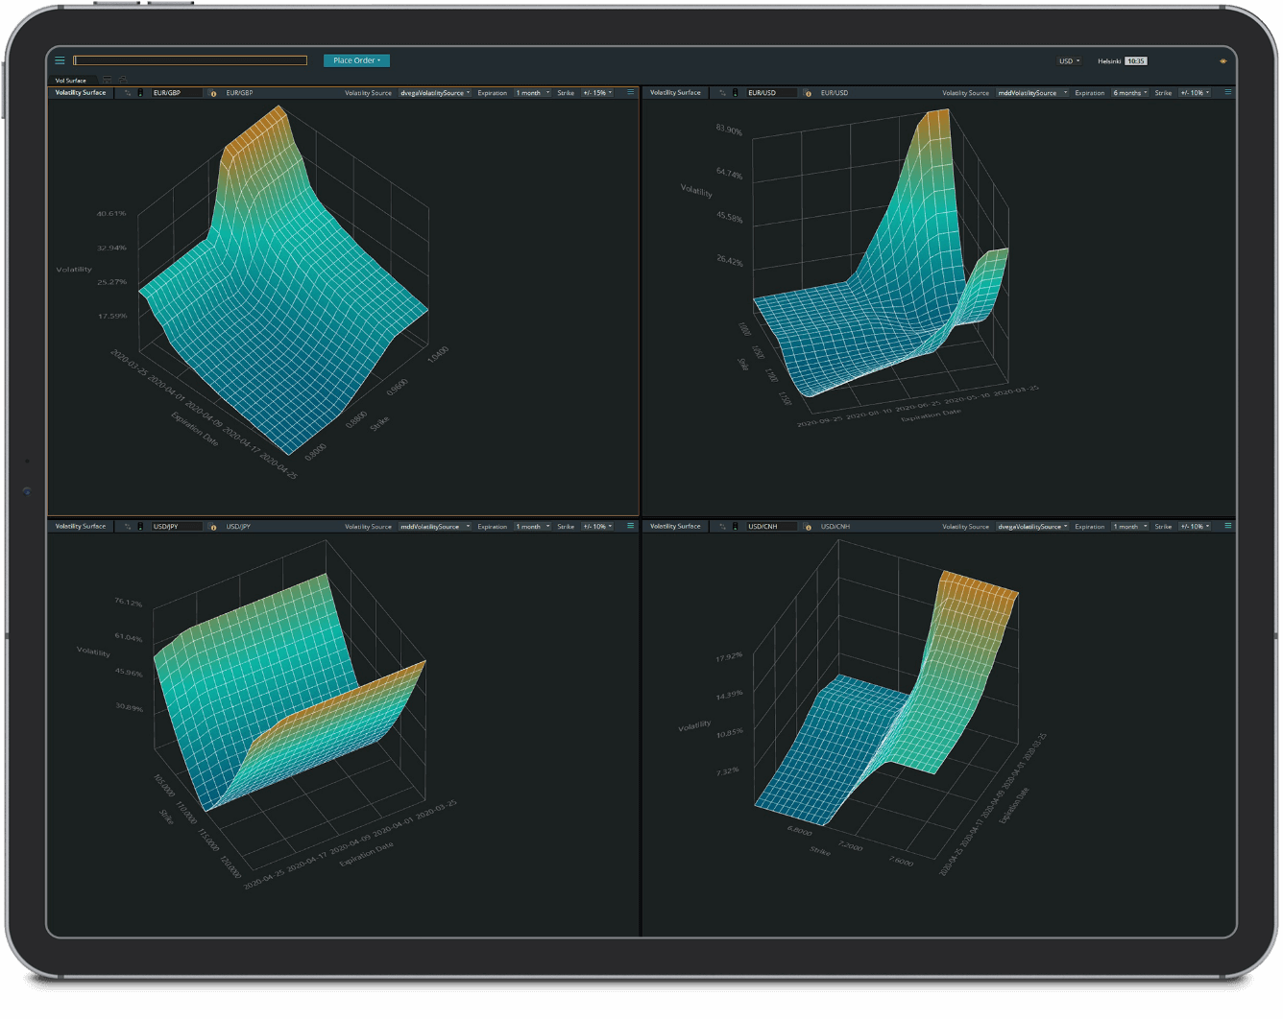Toggle the traffic light indicator in USD/CNH panel
The image size is (1283, 1019).
(736, 527)
